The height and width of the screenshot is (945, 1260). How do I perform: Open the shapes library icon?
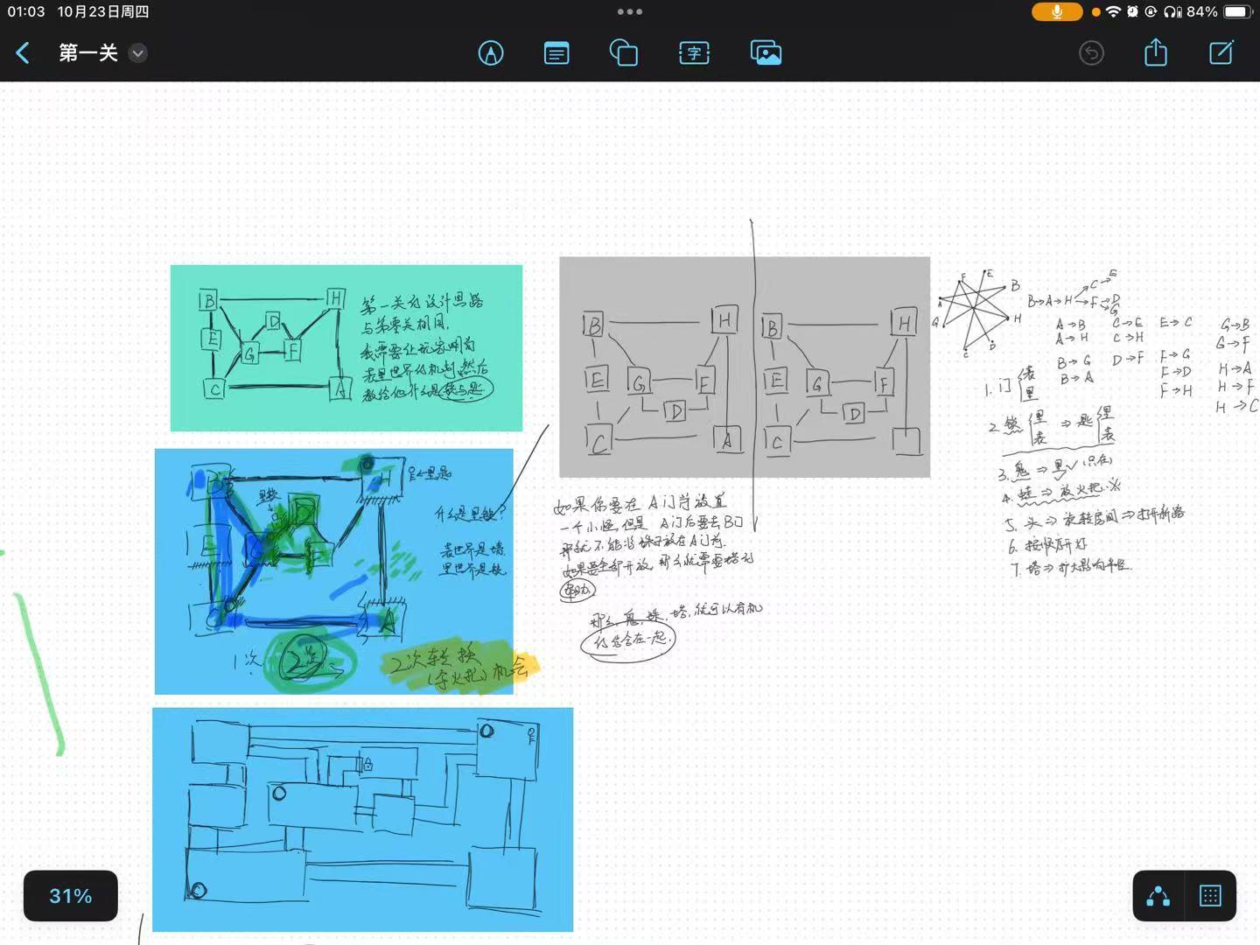624,53
